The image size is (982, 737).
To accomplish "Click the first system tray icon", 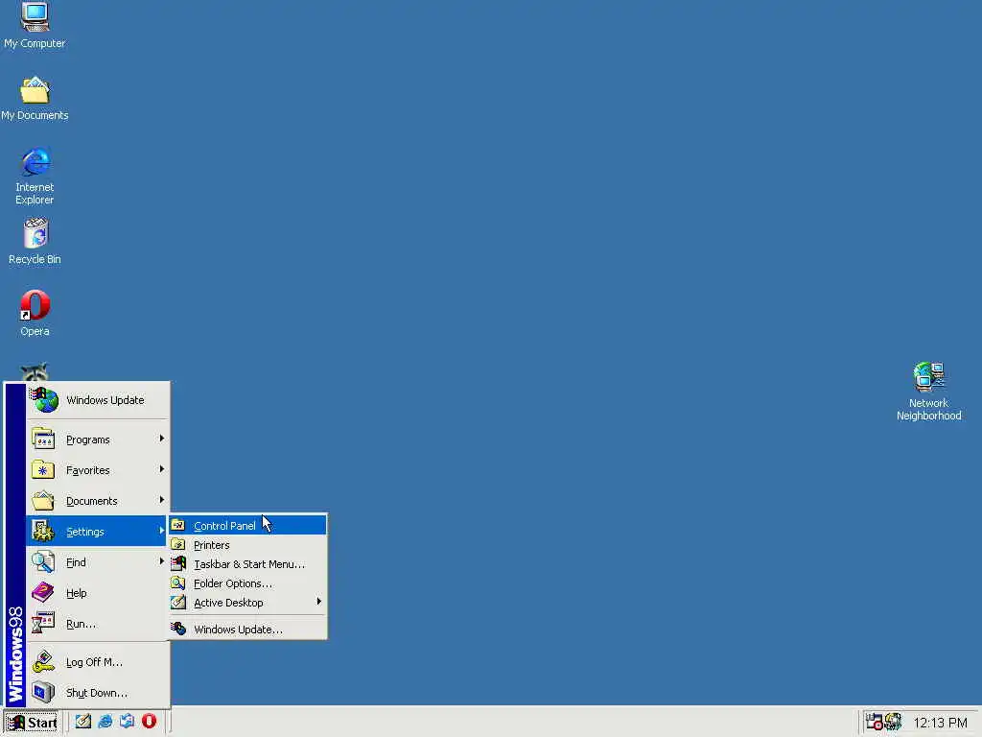I will coord(875,722).
